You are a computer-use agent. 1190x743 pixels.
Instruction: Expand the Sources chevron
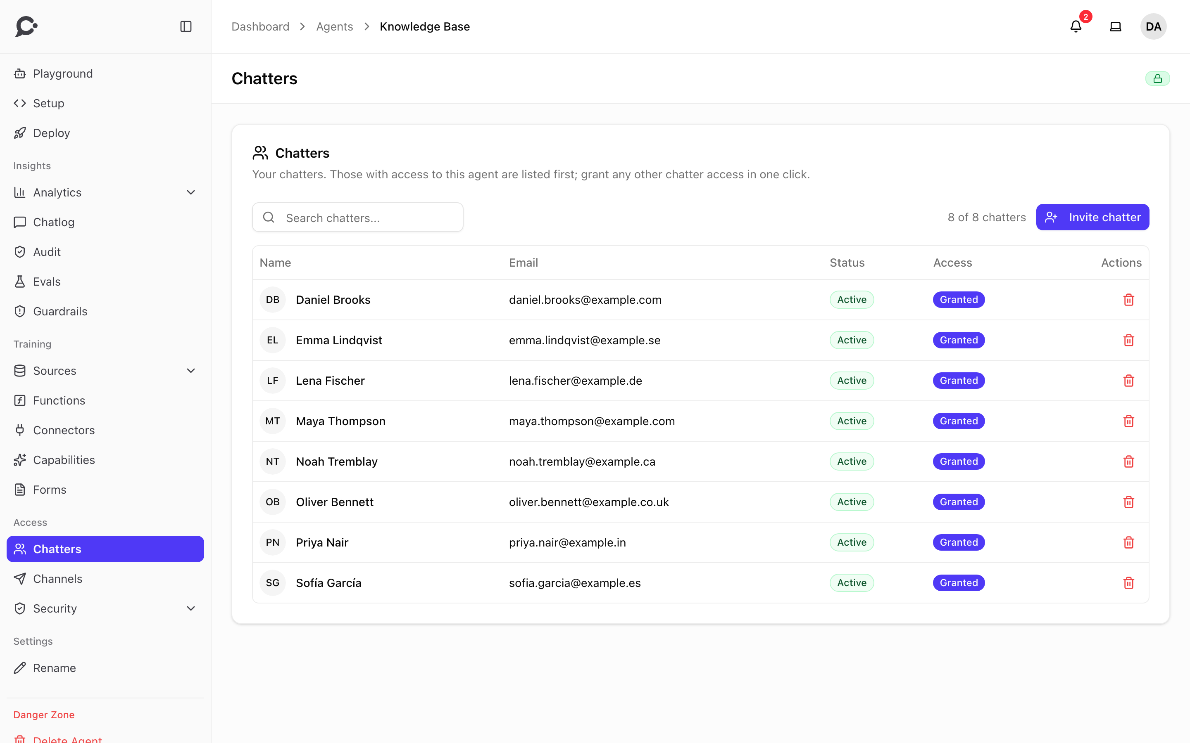[x=191, y=371]
